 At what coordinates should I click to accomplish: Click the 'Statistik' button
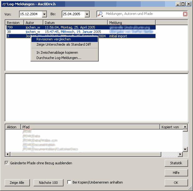(176, 163)
